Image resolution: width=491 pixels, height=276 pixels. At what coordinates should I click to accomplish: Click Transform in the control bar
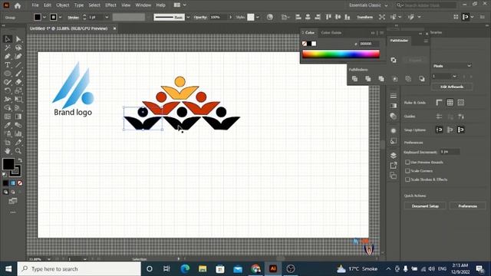click(365, 17)
